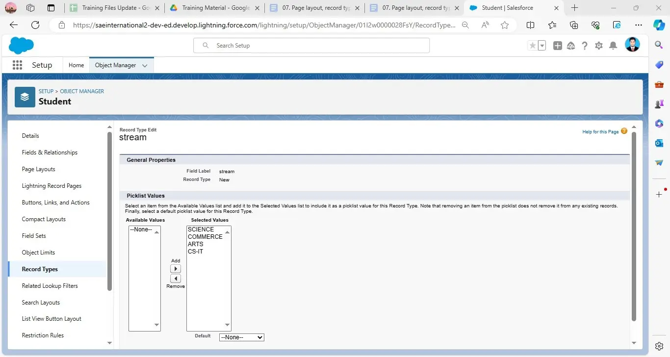Click the Add arrow button
Viewport: 670px width, 357px height.
(x=176, y=269)
